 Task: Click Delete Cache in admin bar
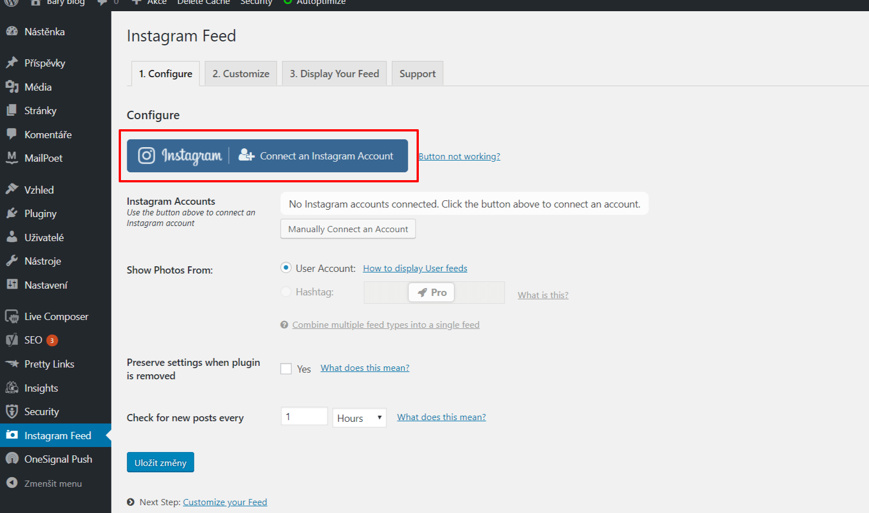pyautogui.click(x=204, y=2)
